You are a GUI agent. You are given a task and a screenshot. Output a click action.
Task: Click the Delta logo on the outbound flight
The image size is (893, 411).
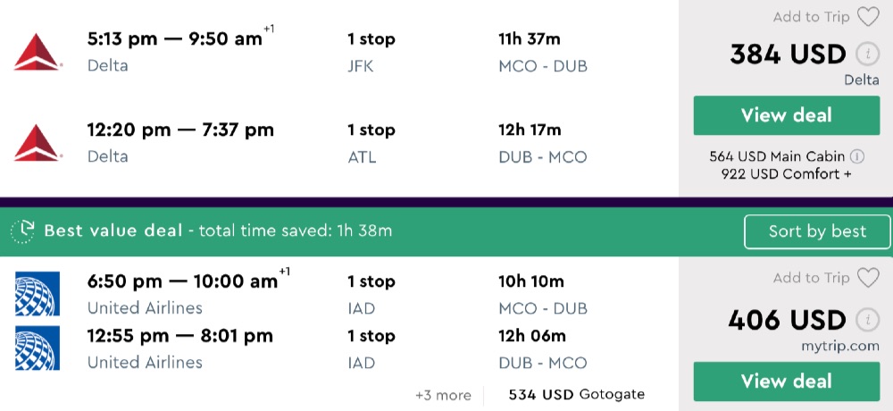click(x=37, y=53)
